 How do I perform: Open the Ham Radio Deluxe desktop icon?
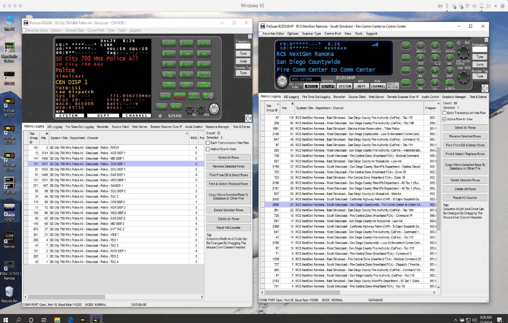[9, 52]
